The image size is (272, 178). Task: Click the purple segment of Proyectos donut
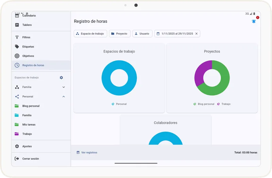[199, 73]
